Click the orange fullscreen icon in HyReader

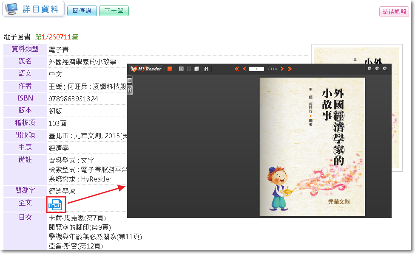pyautogui.click(x=170, y=69)
